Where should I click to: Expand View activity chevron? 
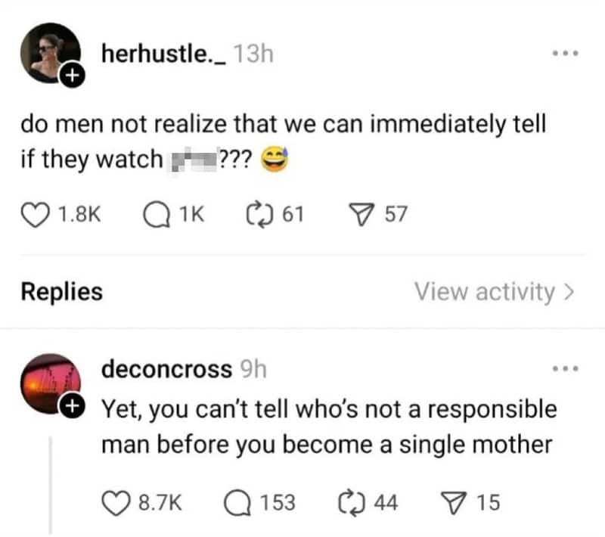click(x=569, y=292)
